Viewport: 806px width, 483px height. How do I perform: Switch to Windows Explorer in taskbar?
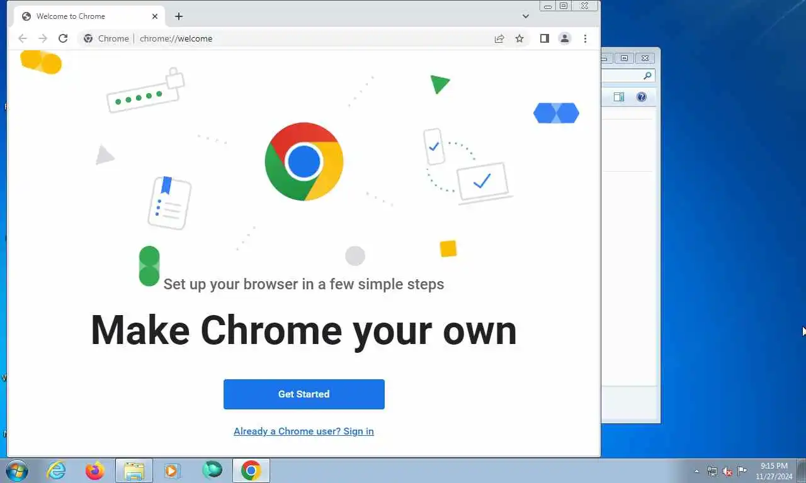coord(134,470)
